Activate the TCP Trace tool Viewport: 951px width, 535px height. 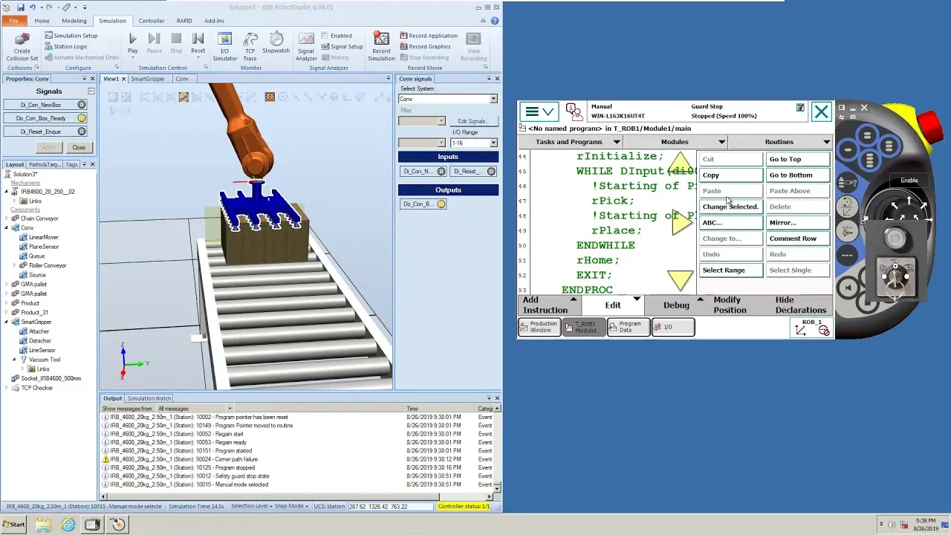(x=250, y=46)
